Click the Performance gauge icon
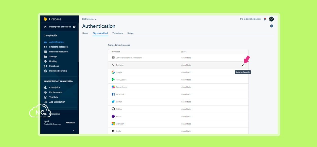 [45, 92]
